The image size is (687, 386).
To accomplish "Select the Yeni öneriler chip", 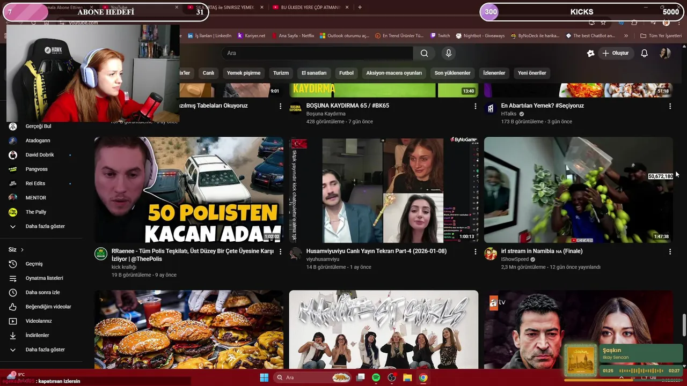I will (x=532, y=73).
